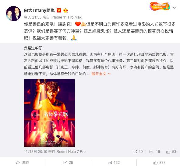
Task: Click comment icon showing 16 on quoted post
Action: (x=154, y=152)
